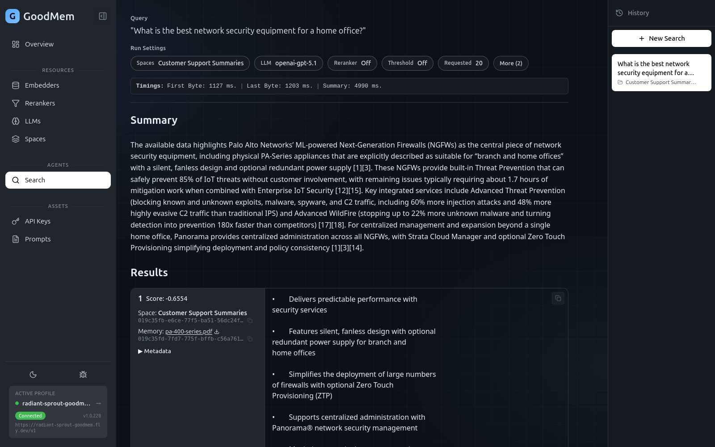715x447 pixels.
Task: Download pa-400-series.pdf with the download icon
Action: click(216, 331)
